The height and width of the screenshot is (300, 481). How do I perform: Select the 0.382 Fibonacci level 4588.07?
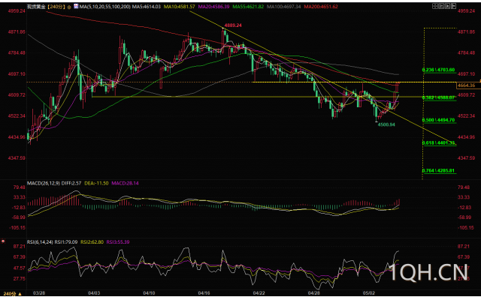[x=438, y=97]
